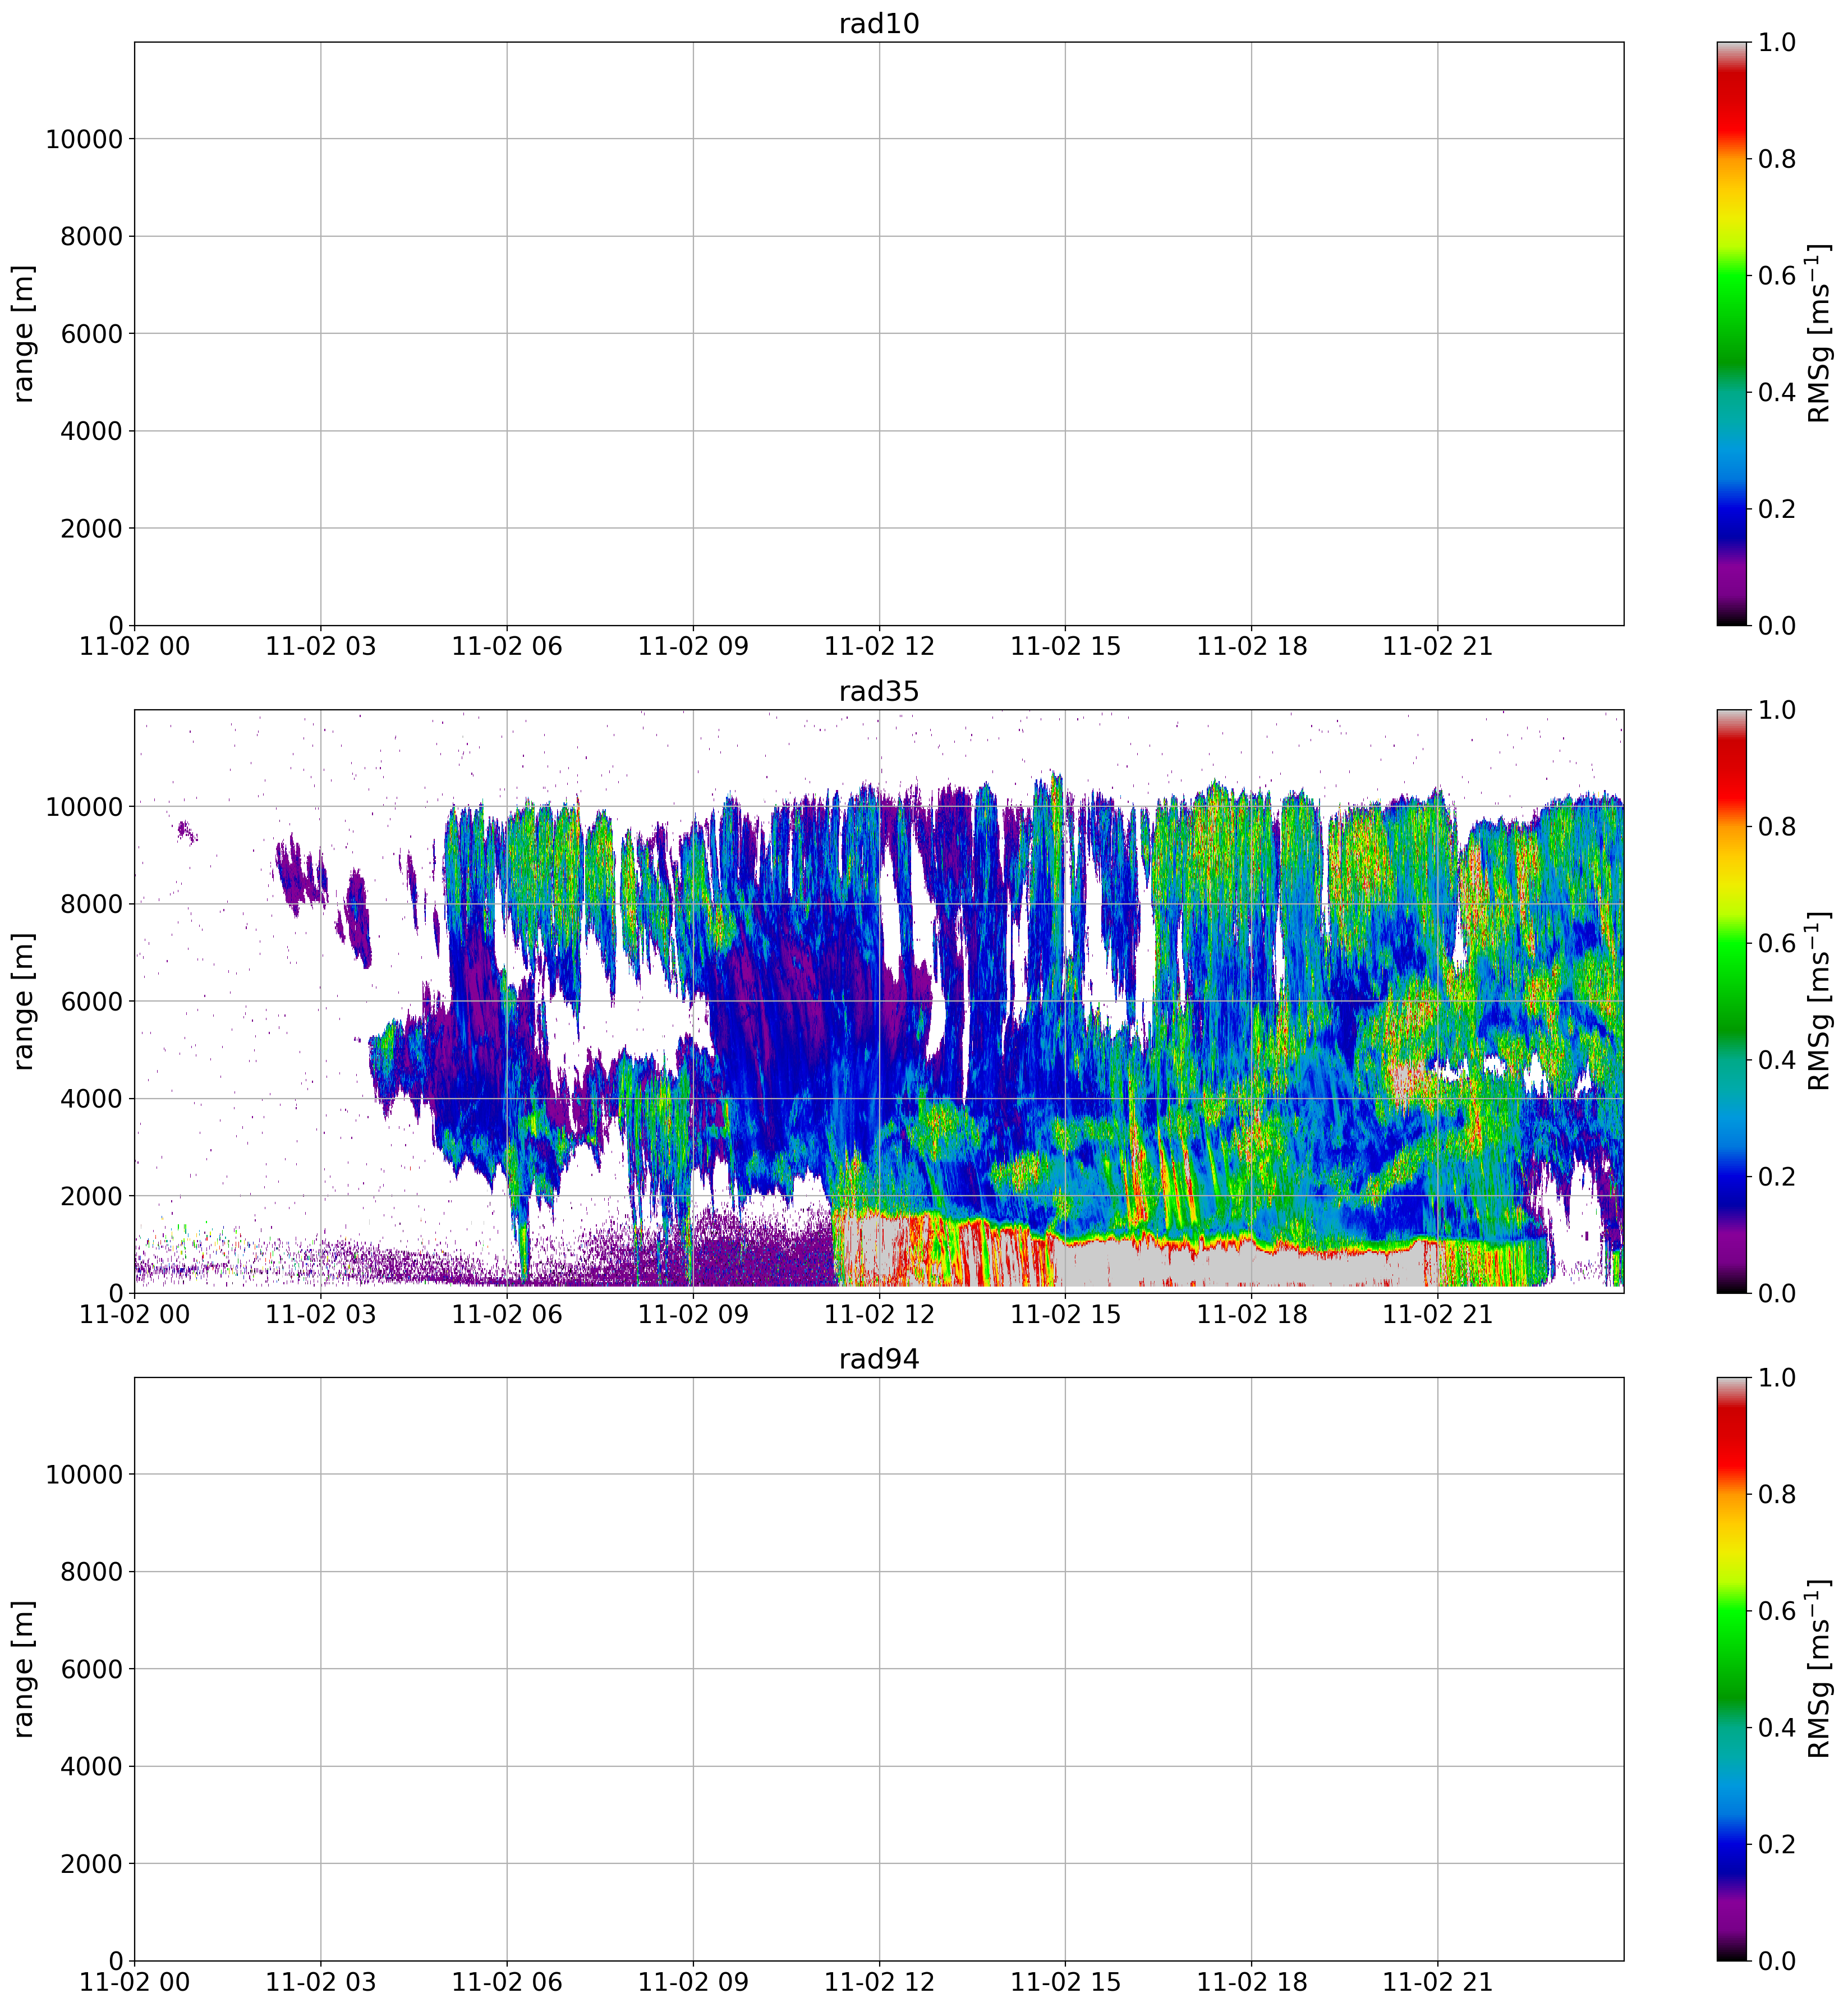Click the red region of the middle colorbar
The image size is (1848, 2007).
(1732, 770)
